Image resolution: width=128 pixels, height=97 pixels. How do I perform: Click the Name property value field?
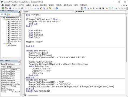pyautogui.click(x=16, y=86)
